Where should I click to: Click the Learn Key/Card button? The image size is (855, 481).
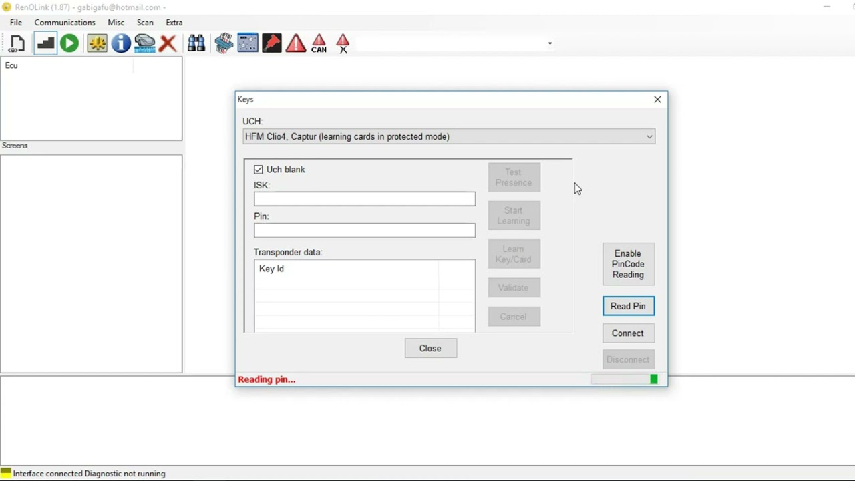[x=514, y=254]
